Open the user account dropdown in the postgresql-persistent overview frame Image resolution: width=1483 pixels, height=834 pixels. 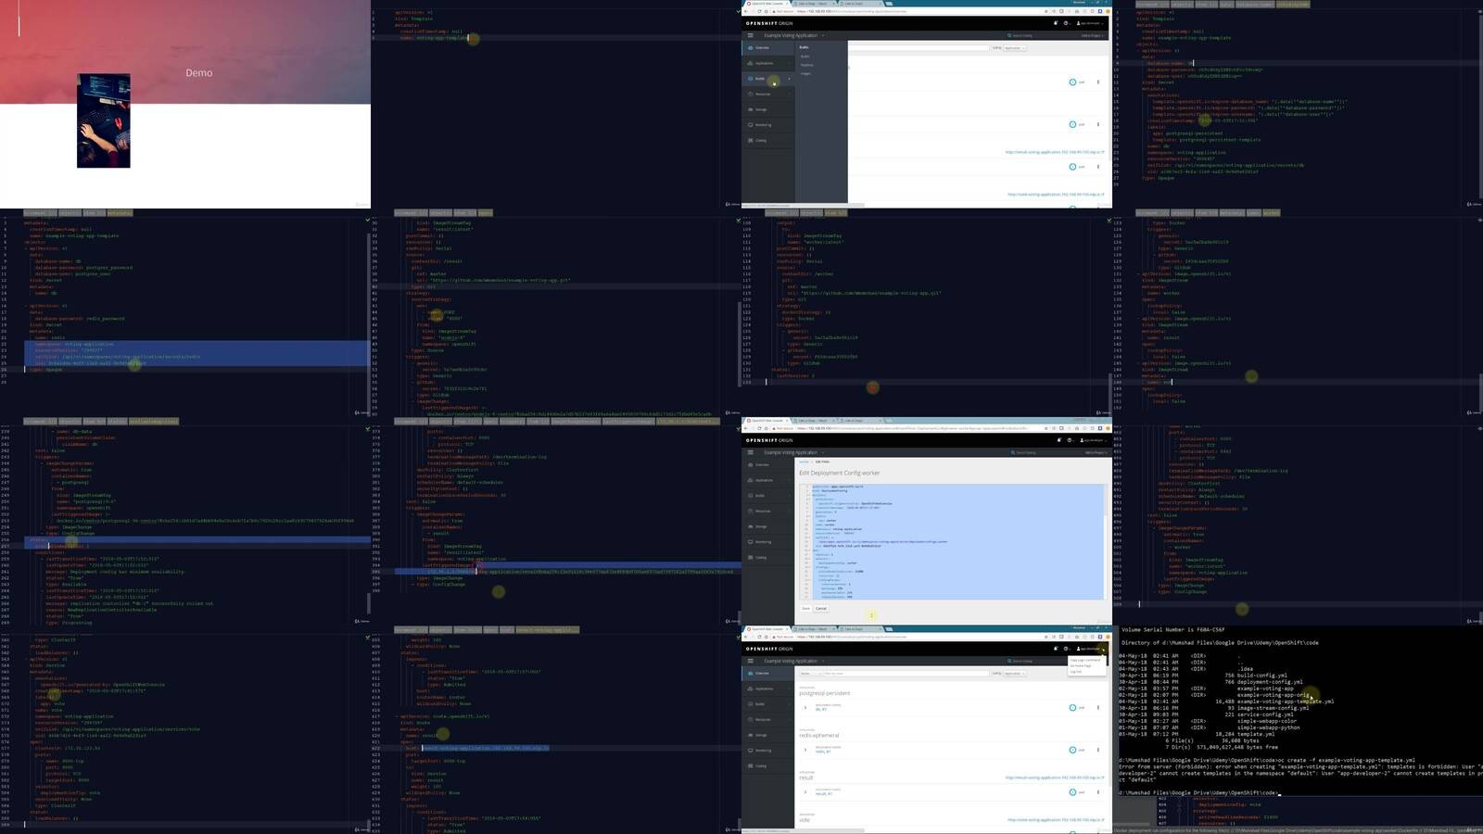coord(1089,649)
